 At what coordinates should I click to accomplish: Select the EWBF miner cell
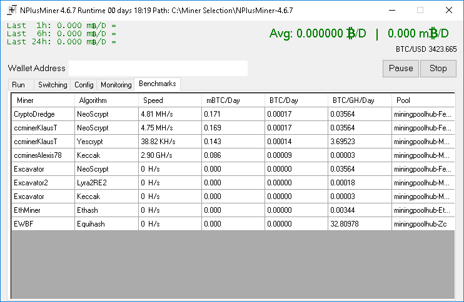(43, 224)
